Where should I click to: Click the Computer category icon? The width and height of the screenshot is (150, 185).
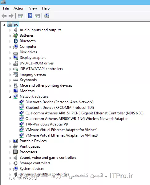click(15, 47)
